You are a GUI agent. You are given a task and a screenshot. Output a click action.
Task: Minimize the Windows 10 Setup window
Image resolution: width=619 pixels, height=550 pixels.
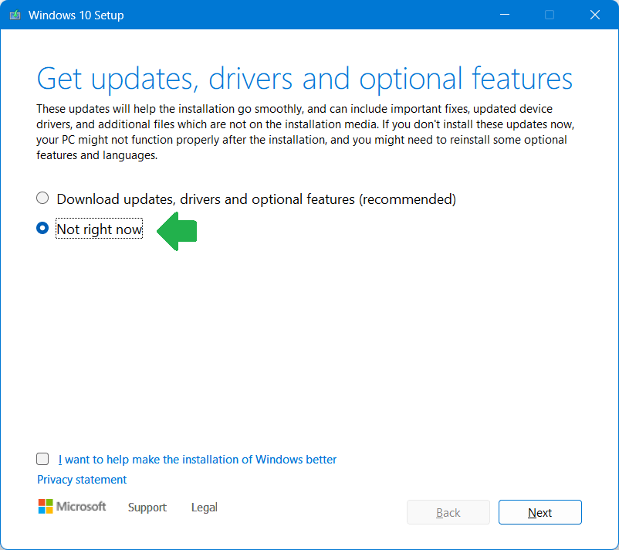coord(505,15)
